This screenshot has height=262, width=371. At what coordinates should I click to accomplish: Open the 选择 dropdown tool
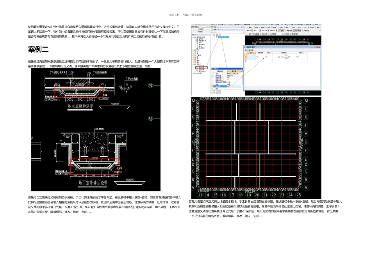pos(251,34)
